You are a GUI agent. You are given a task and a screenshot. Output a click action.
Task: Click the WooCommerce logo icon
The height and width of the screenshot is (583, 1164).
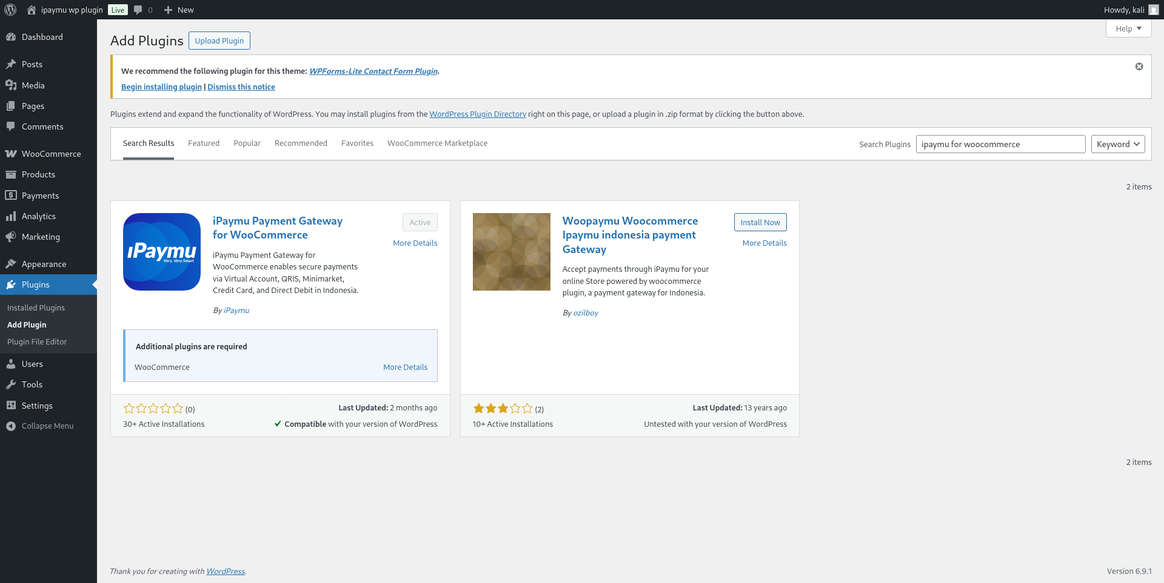pyautogui.click(x=11, y=154)
